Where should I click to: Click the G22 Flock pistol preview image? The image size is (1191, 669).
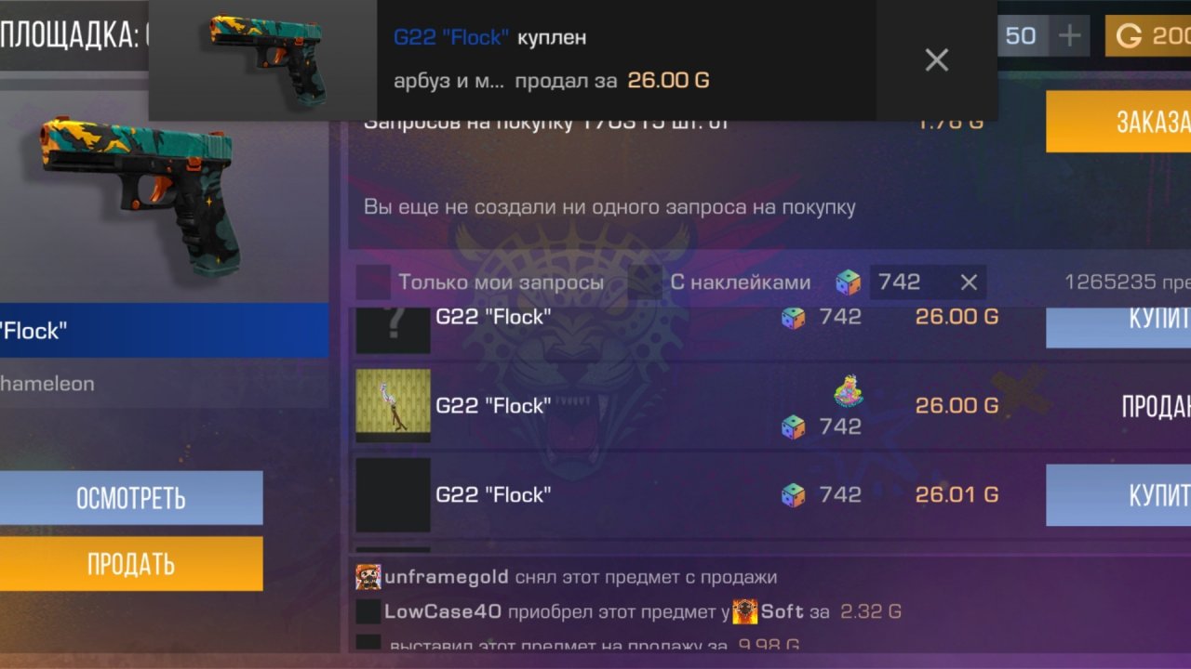pos(138,193)
